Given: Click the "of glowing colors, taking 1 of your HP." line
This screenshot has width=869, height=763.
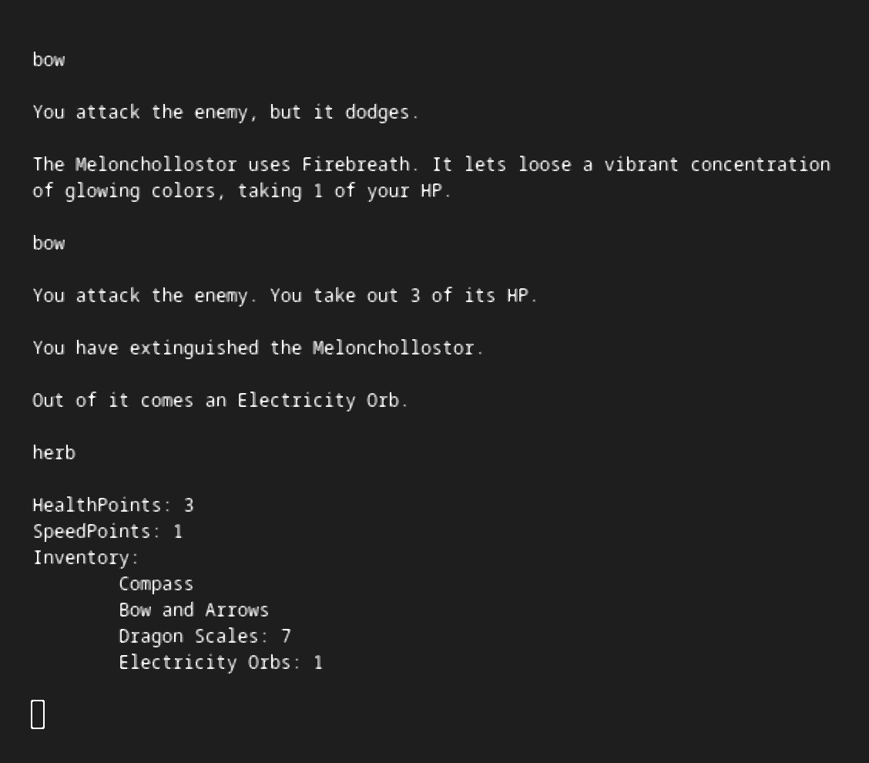Looking at the screenshot, I should 242,191.
